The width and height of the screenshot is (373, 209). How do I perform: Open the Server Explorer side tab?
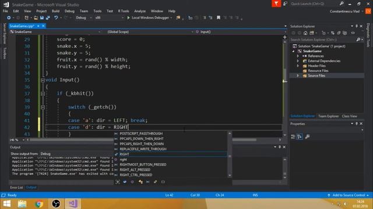tap(4, 34)
